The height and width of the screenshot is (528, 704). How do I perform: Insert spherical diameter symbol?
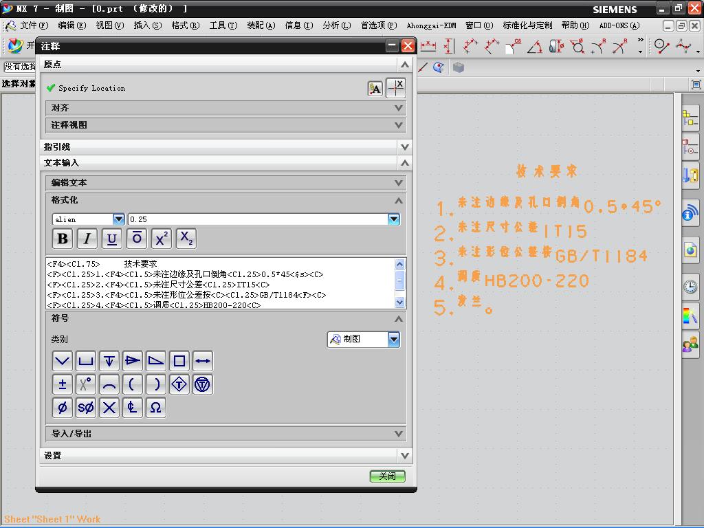tap(85, 408)
